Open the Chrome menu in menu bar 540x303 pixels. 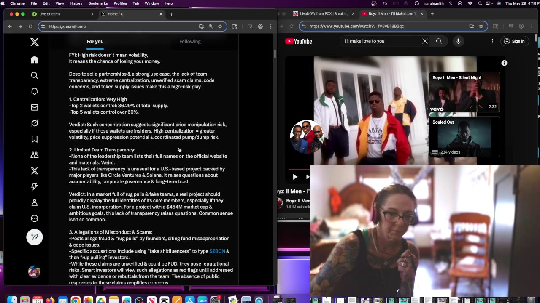pos(17,3)
